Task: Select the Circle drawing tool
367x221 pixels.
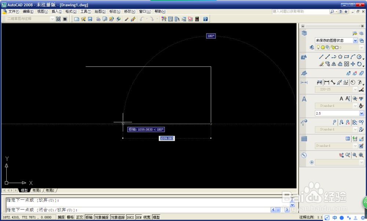Action: tap(359, 57)
